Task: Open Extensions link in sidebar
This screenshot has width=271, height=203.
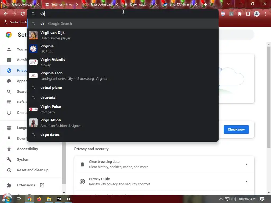Action: tap(26, 185)
